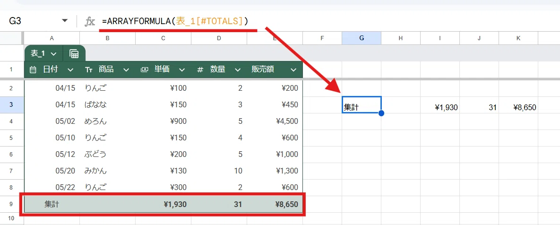The width and height of the screenshot is (560, 225).
Task: Click the ¥130 unit price cell
Action: click(163, 171)
